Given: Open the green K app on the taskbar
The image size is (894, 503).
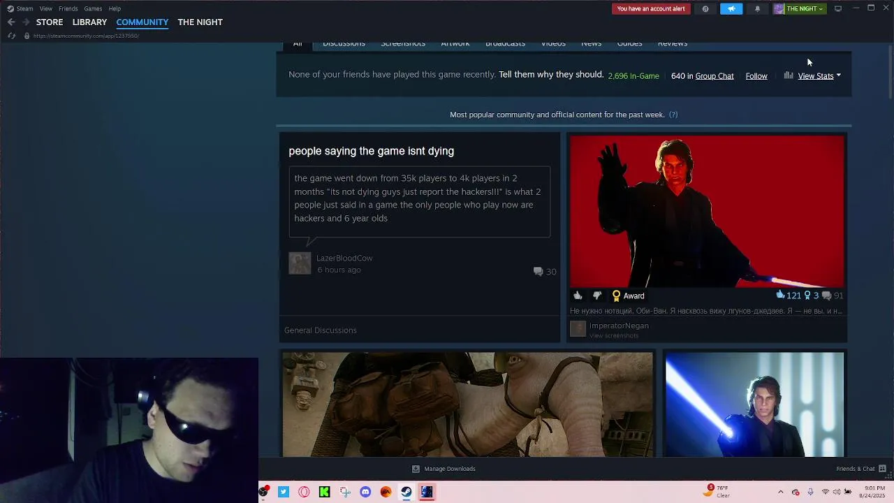Looking at the screenshot, I should (x=324, y=492).
